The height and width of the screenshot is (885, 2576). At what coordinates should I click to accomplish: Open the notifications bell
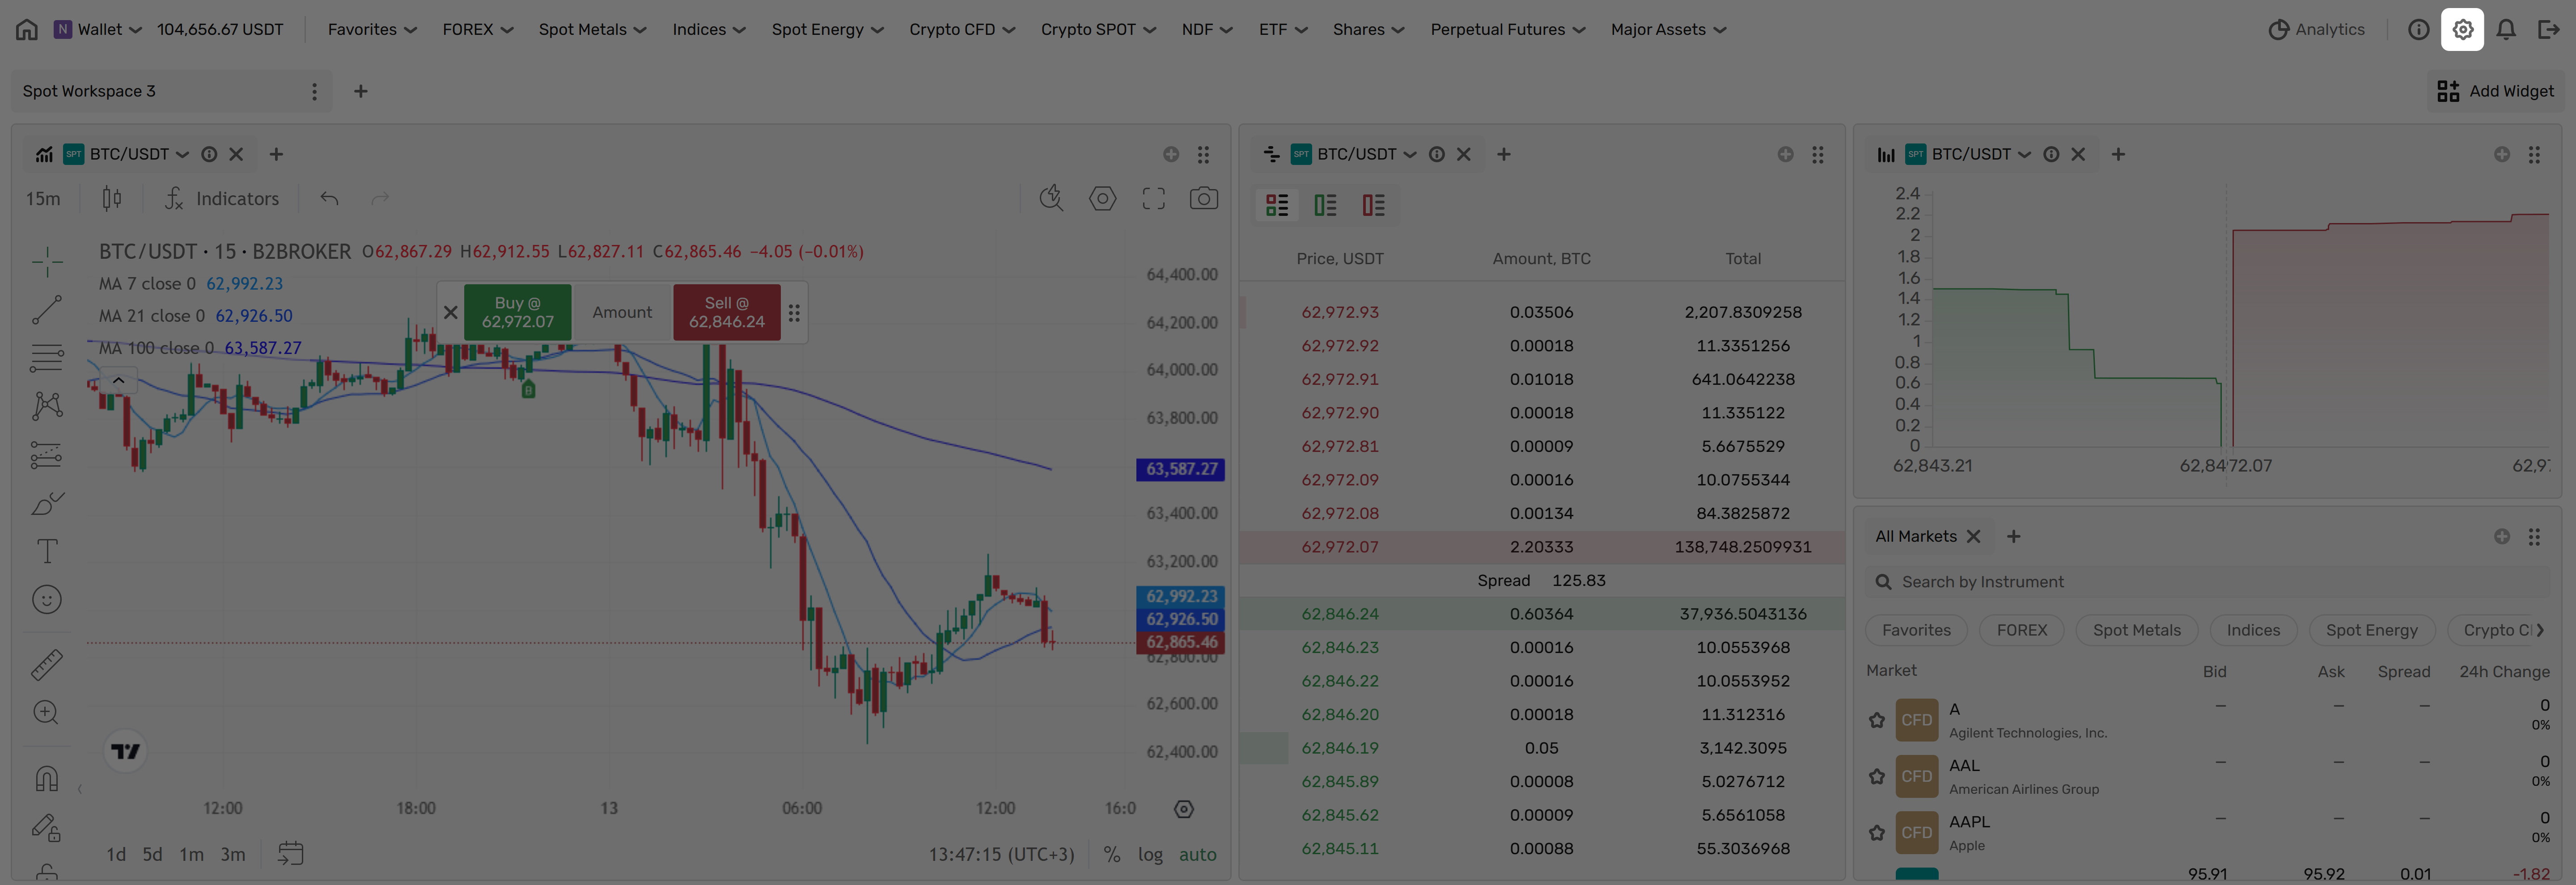[2506, 30]
